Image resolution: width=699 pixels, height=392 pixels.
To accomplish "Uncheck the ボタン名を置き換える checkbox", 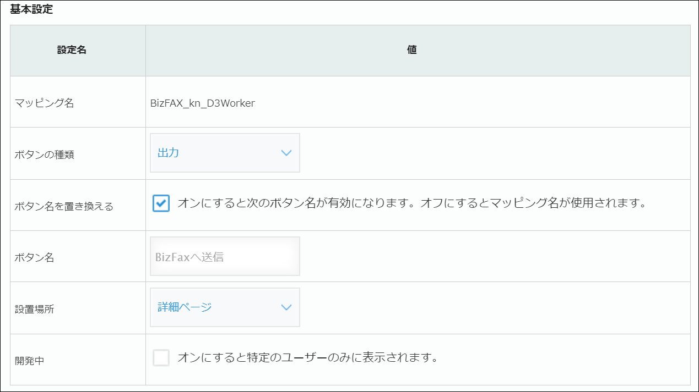I will pos(161,203).
